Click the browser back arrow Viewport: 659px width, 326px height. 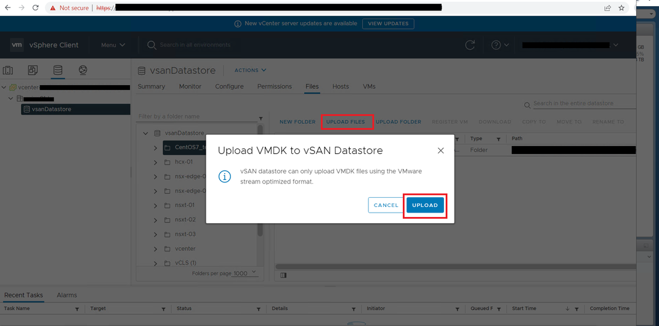(8, 7)
